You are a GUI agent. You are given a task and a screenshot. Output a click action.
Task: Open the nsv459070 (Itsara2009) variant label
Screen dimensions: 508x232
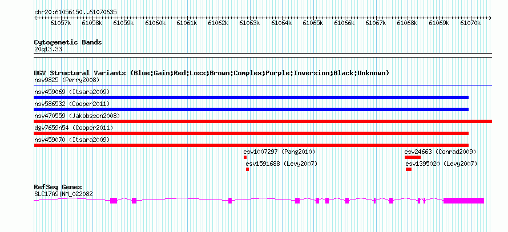[x=72, y=140]
